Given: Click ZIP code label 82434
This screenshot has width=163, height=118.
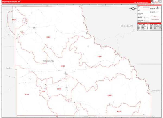Looking at the screenshot, I should pyautogui.click(x=43, y=91).
